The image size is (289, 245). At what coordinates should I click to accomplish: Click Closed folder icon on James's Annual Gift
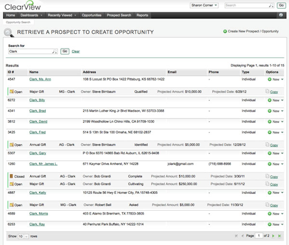click(x=11, y=176)
